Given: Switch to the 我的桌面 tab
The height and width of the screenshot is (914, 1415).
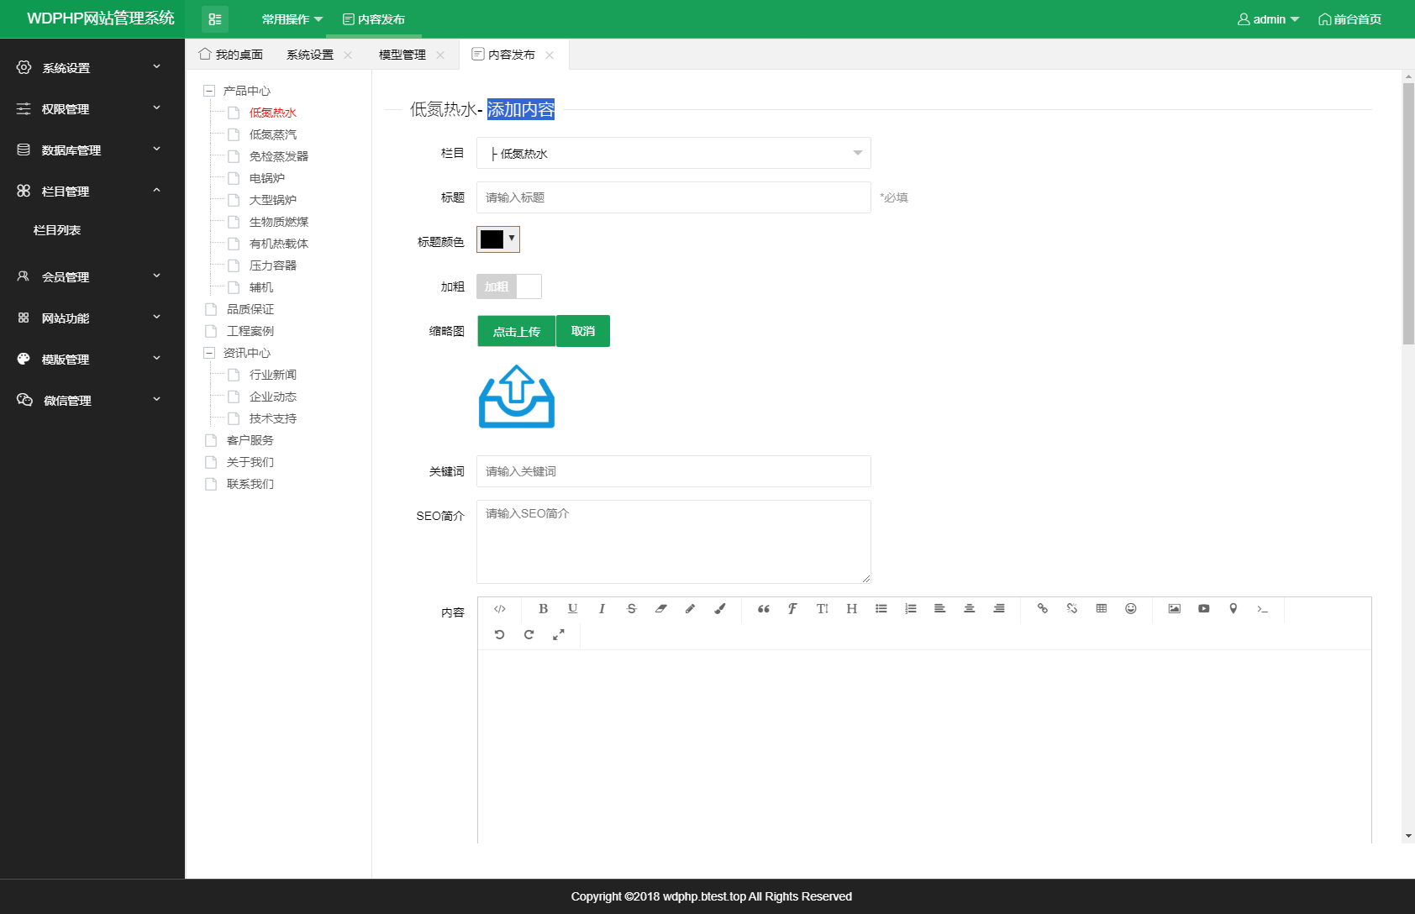Looking at the screenshot, I should 230,55.
